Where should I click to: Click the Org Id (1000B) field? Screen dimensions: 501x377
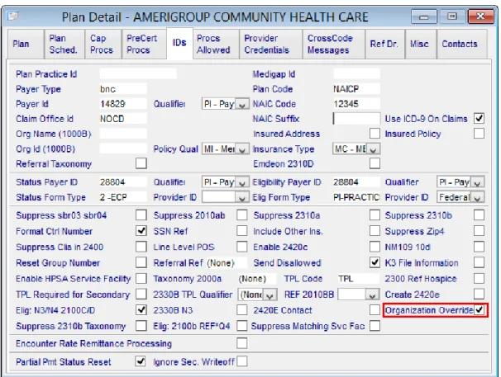pos(123,148)
